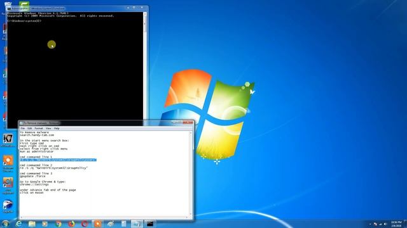The height and width of the screenshot is (228, 407).
Task: Open the Paint palette icon in taskbar
Action: point(111,224)
